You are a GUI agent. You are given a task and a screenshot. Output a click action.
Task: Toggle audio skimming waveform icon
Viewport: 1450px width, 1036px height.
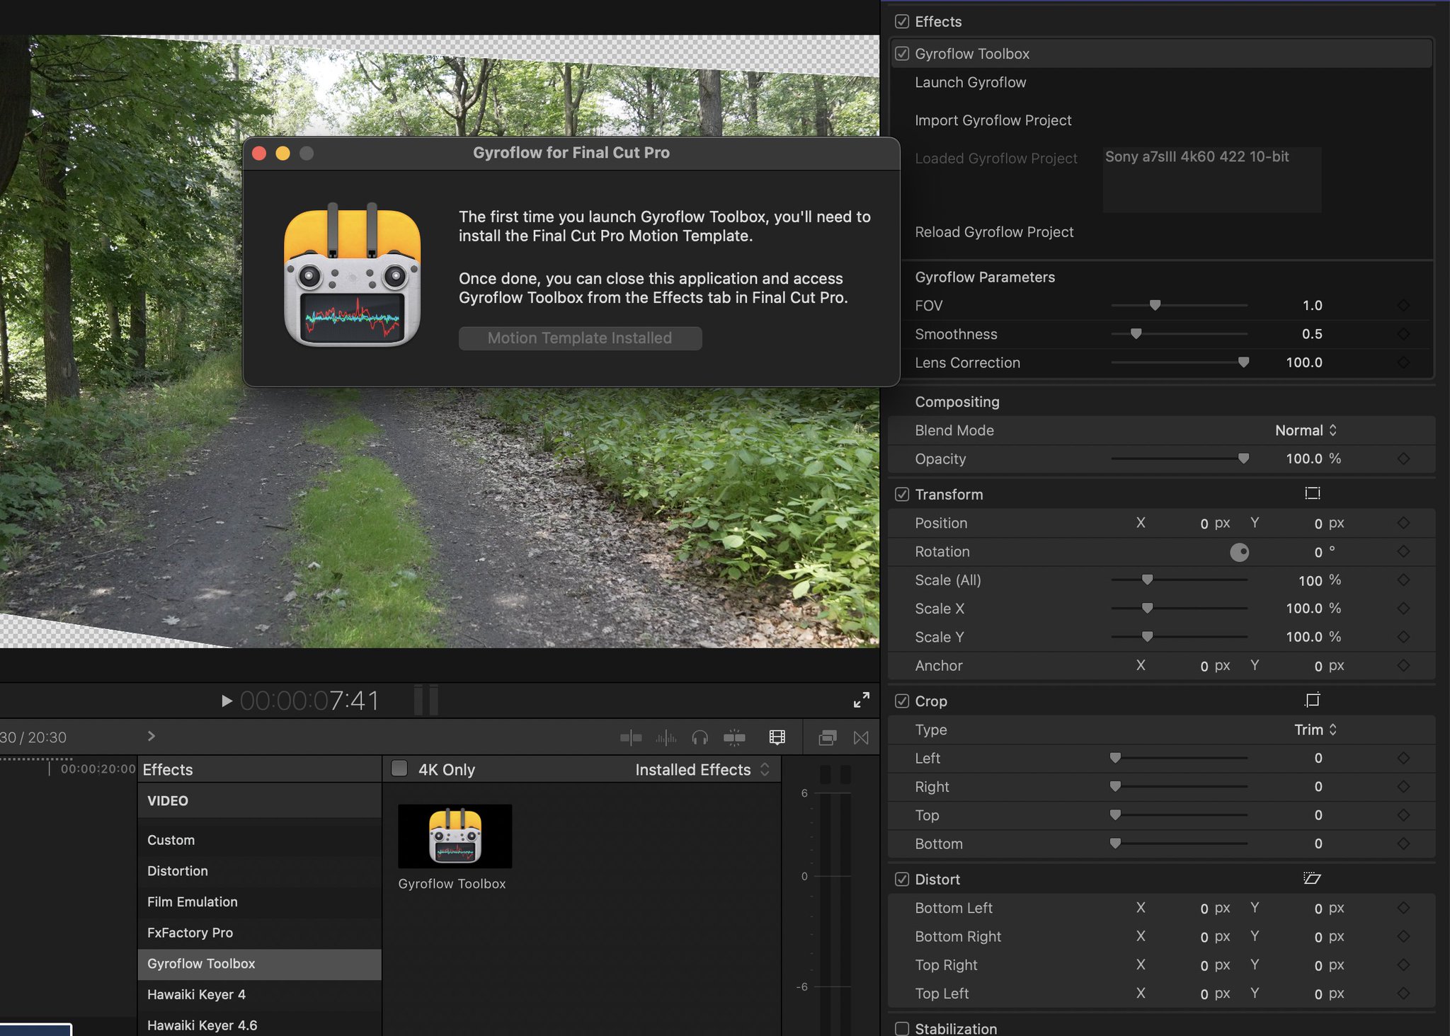pos(666,737)
